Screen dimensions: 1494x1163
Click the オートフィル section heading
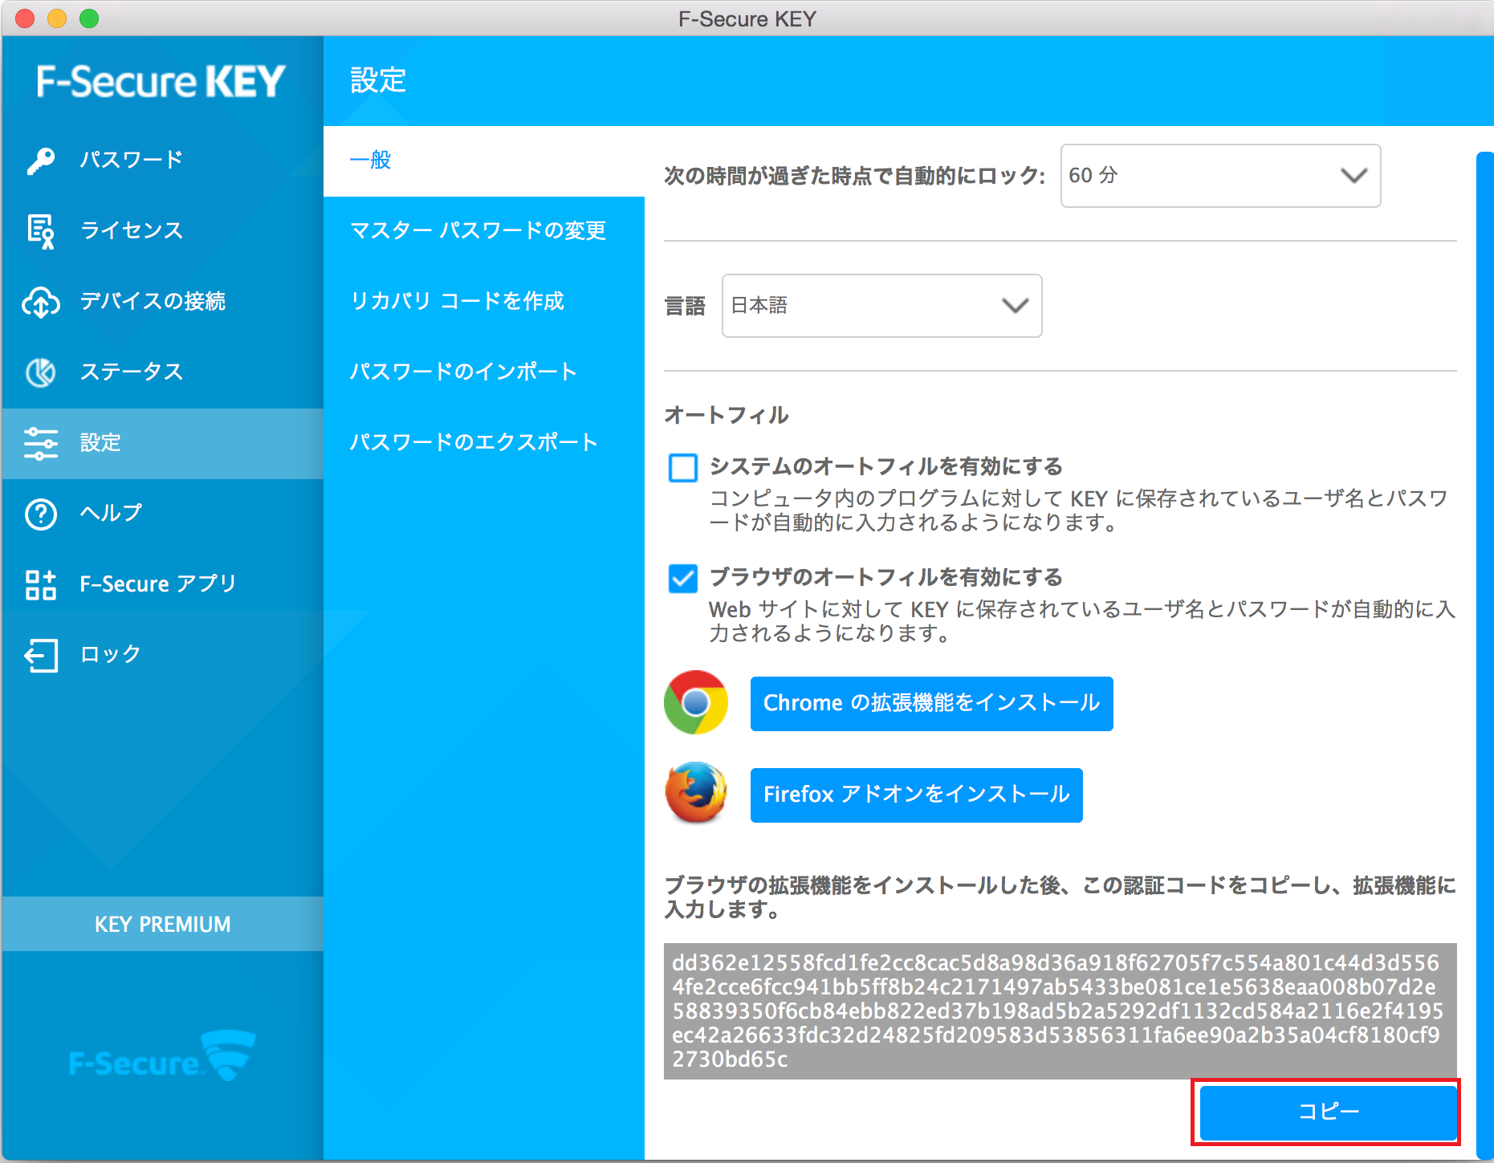point(727,415)
